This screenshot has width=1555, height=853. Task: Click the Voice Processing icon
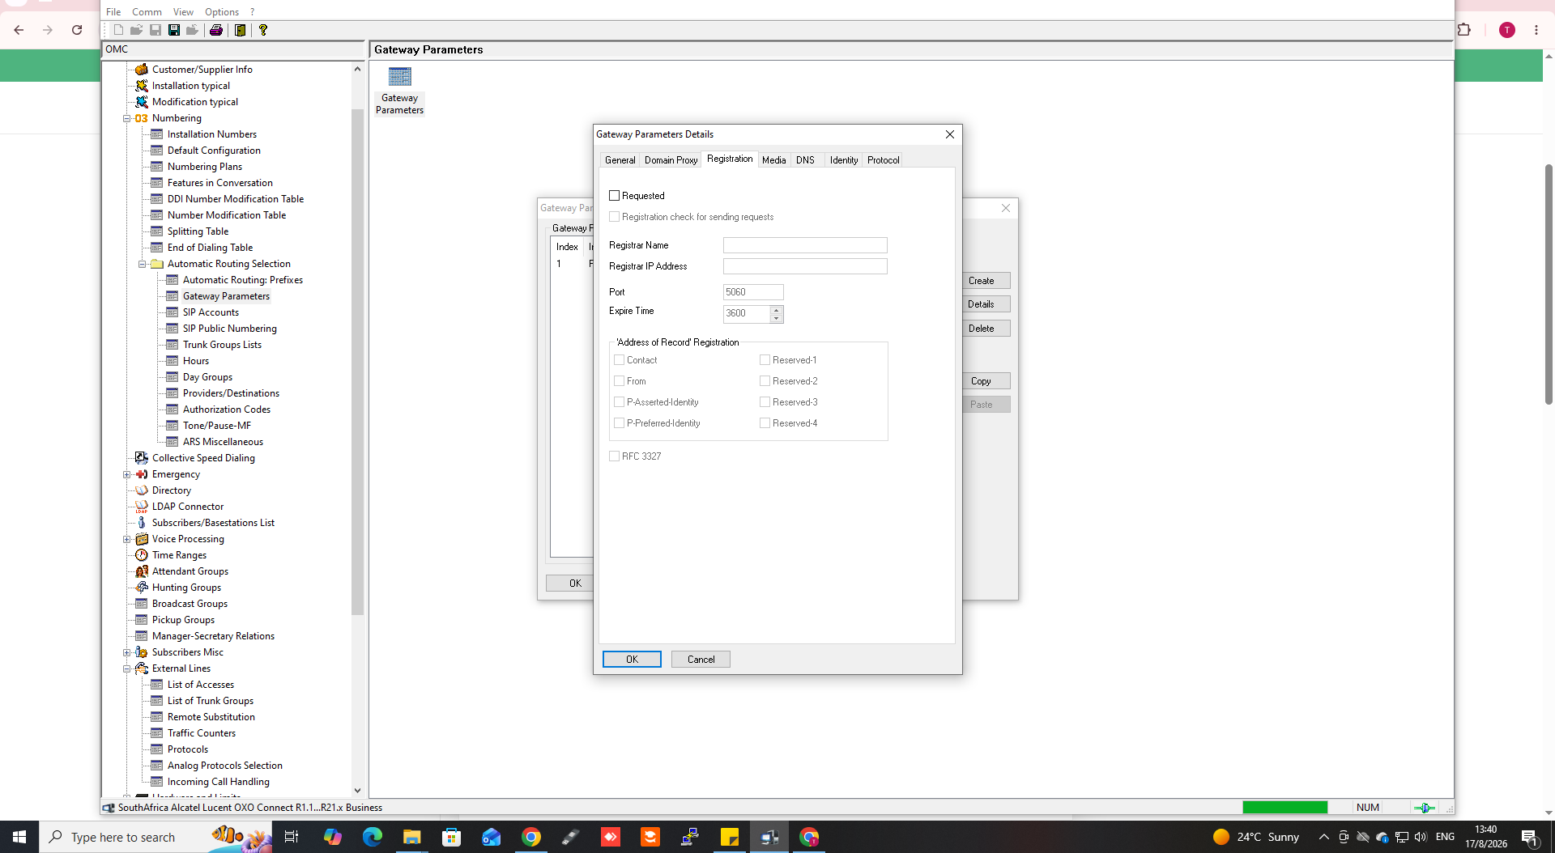pyautogui.click(x=142, y=539)
